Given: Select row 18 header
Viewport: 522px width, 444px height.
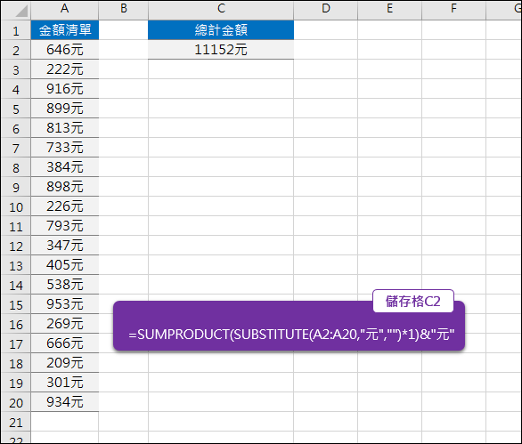Looking at the screenshot, I should point(16,363).
